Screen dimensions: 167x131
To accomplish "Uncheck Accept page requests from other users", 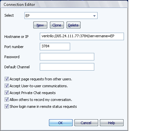I will pyautogui.click(x=7, y=79).
